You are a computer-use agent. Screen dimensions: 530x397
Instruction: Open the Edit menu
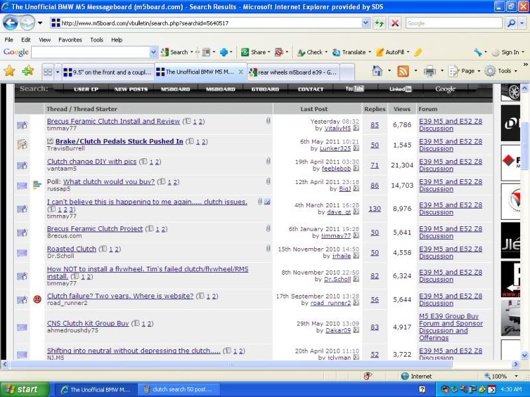(26, 40)
